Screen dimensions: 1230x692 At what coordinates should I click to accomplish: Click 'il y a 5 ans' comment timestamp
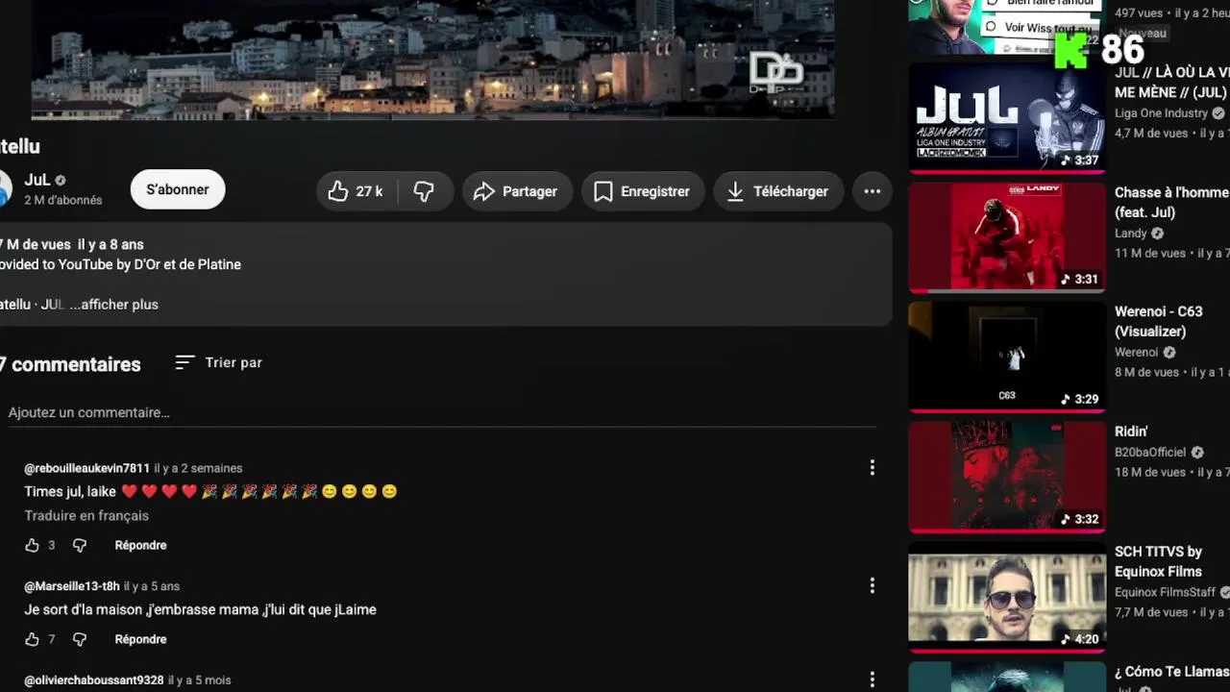coord(152,586)
